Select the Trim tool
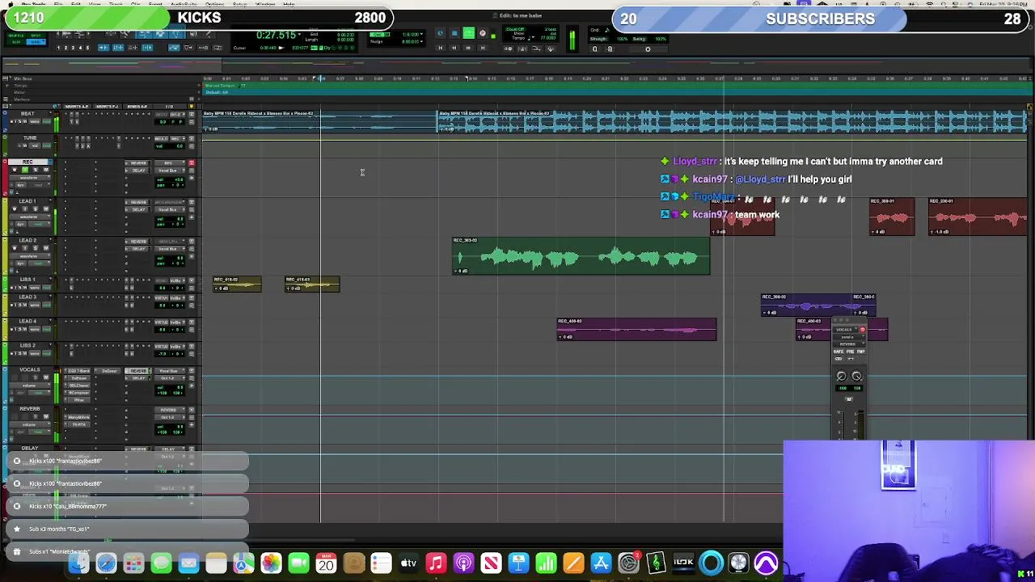 tap(143, 34)
